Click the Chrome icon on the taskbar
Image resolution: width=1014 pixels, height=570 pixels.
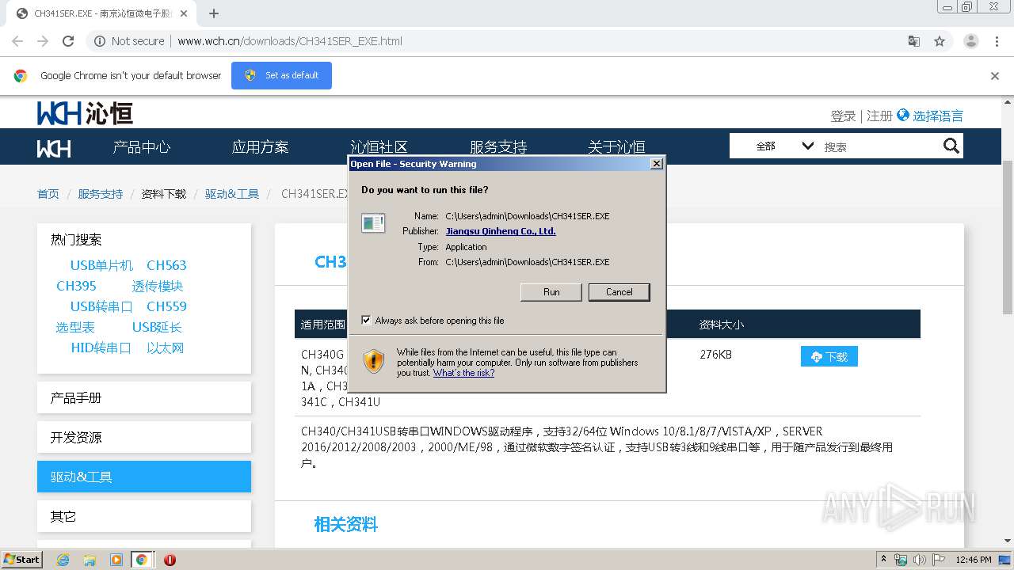click(142, 560)
